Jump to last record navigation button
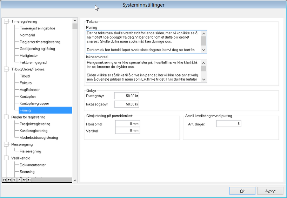This screenshot has height=198, width=287. coord(29,180)
